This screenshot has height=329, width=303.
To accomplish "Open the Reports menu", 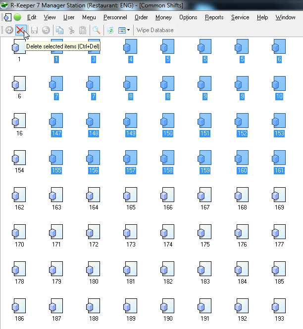I will (214, 17).
